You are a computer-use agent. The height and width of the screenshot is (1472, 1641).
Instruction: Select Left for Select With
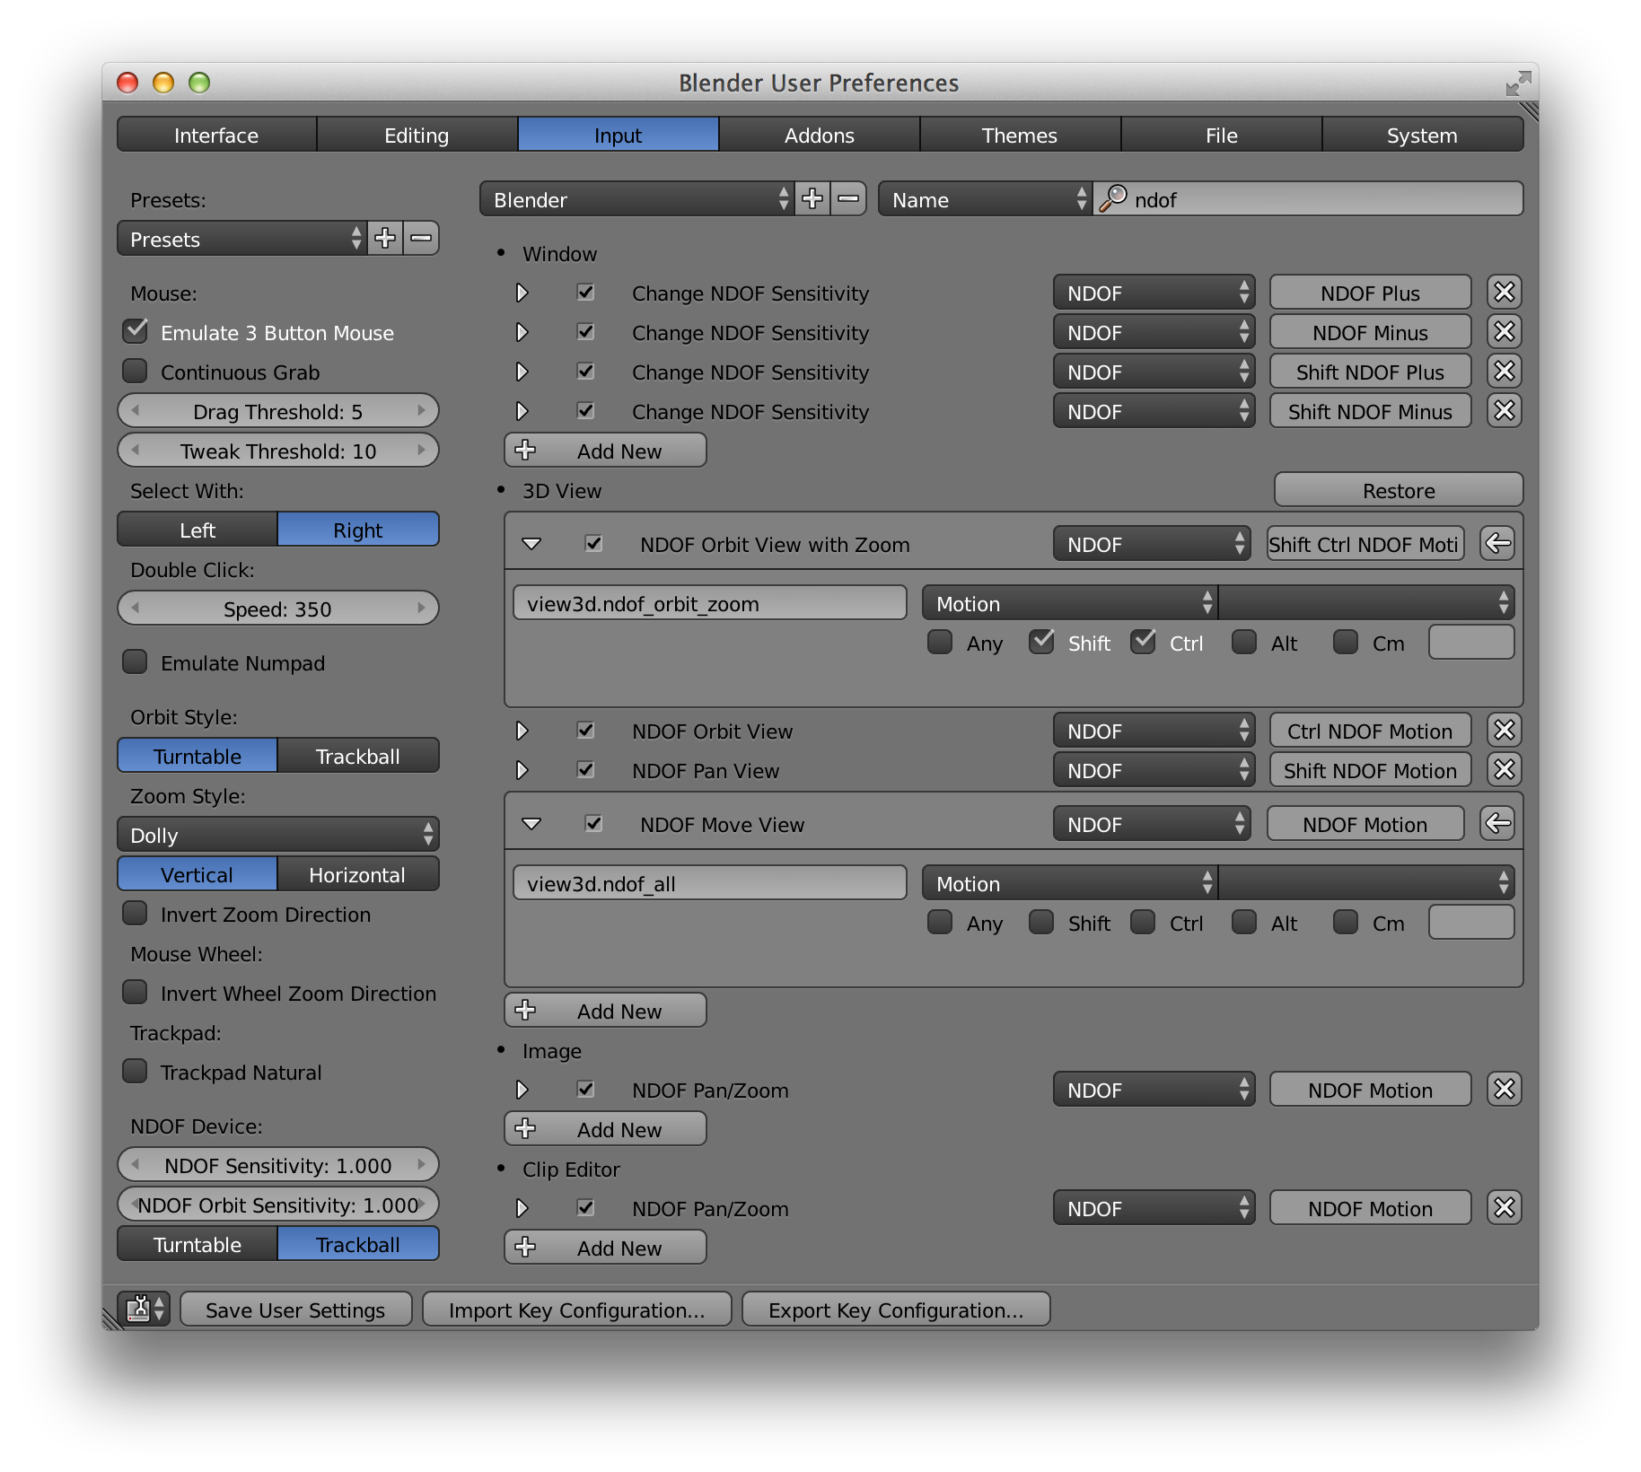[x=197, y=530]
